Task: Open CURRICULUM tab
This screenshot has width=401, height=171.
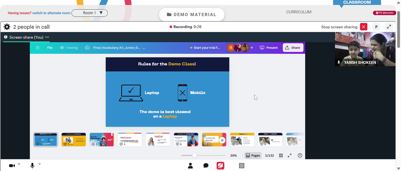Action: tap(299, 12)
